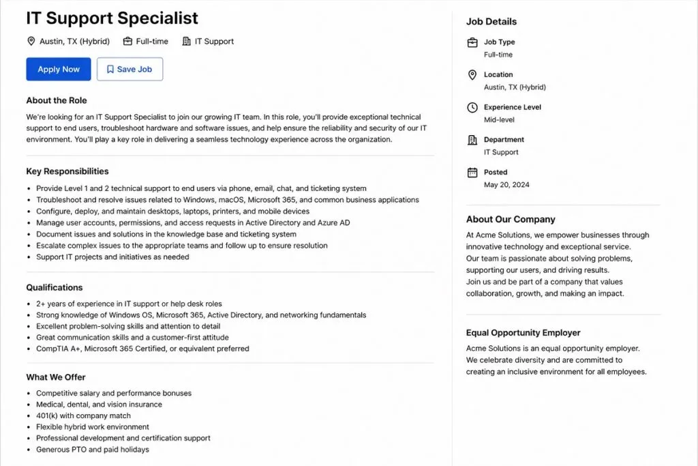This screenshot has width=698, height=466.
Task: Click the Save Job button
Action: click(x=130, y=69)
